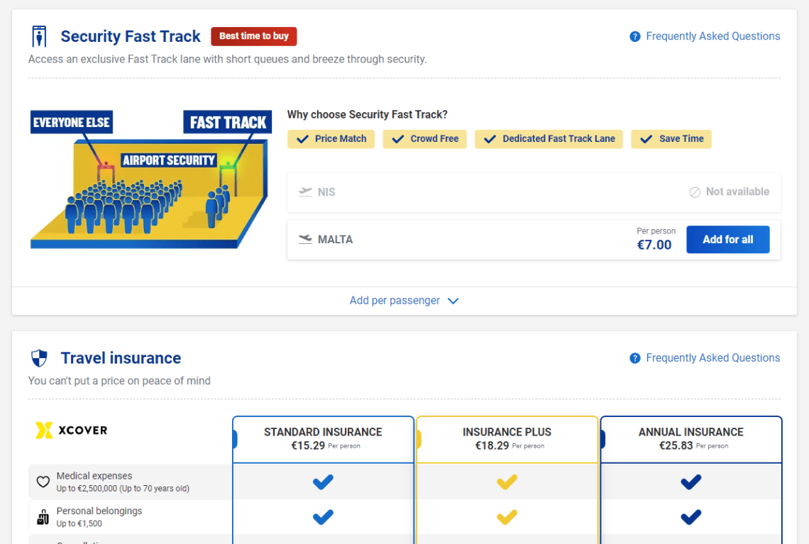Select the Insurance Plus plan header
This screenshot has width=809, height=544.
(507, 439)
